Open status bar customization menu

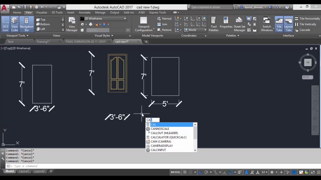click(318, 172)
